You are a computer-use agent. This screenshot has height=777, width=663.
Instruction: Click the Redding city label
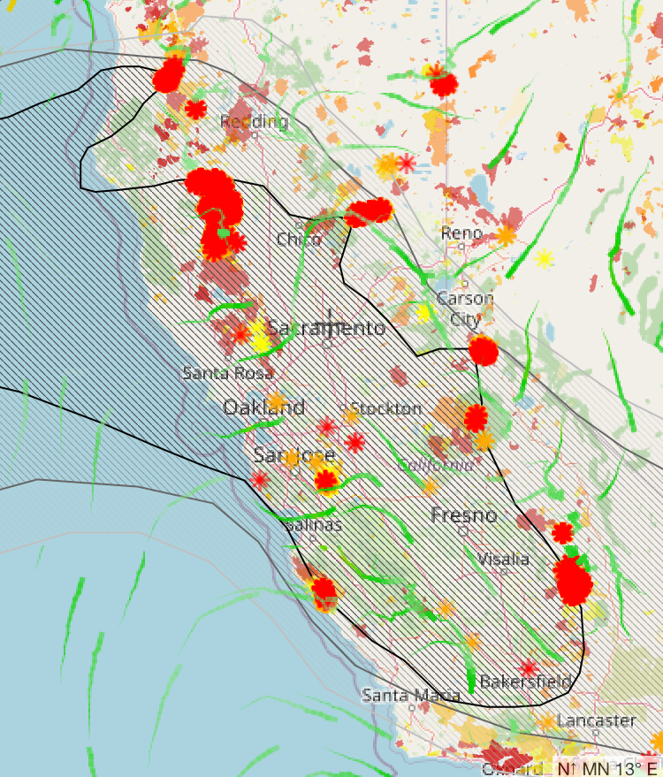click(254, 121)
